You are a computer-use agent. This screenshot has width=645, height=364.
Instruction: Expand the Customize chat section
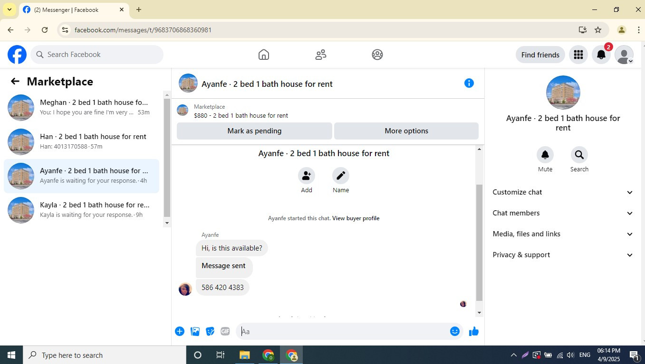pyautogui.click(x=563, y=192)
